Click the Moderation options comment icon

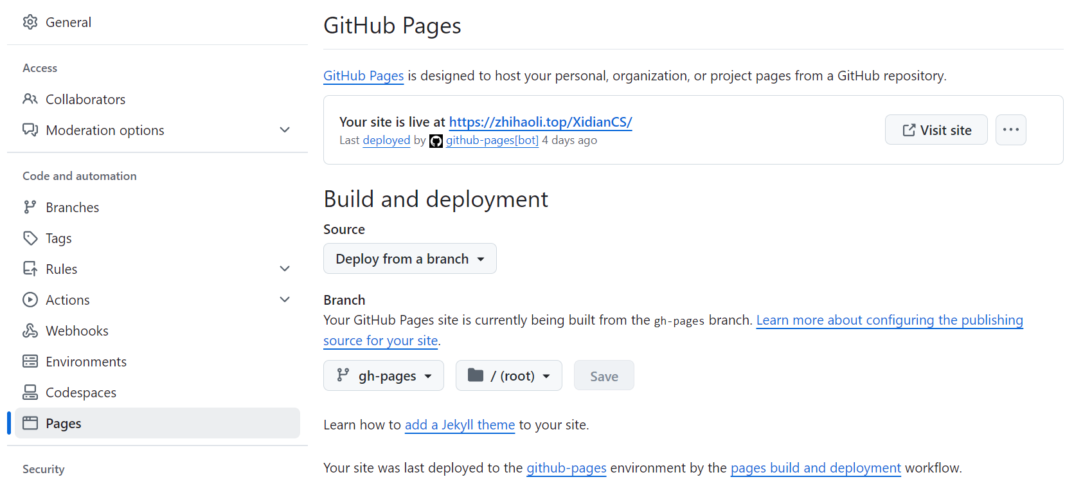pos(30,130)
